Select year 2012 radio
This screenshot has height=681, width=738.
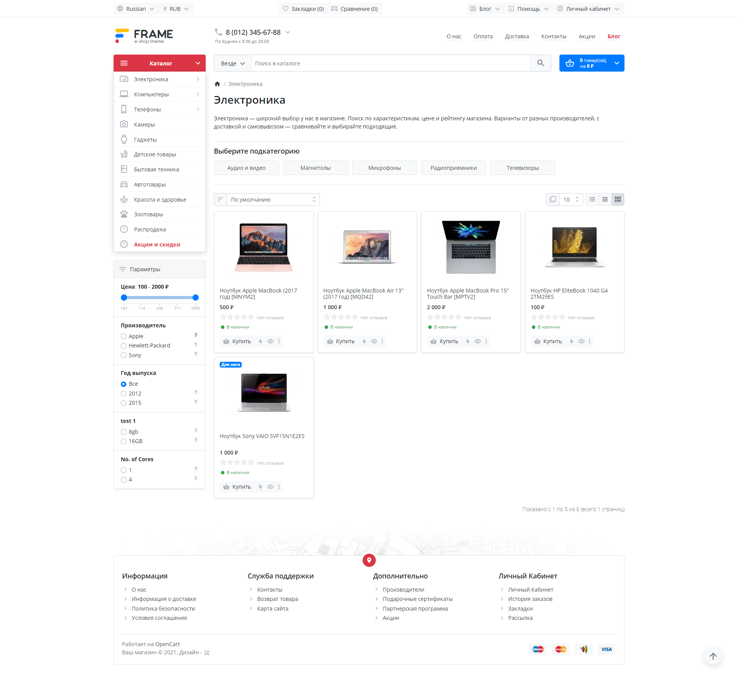tap(124, 394)
